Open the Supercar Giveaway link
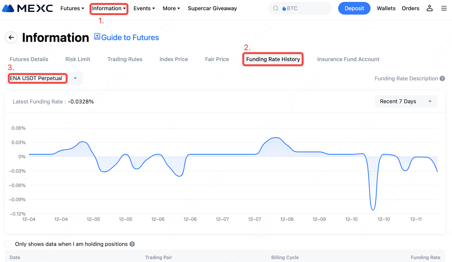Screen dimensions: 452x262 coord(212,8)
